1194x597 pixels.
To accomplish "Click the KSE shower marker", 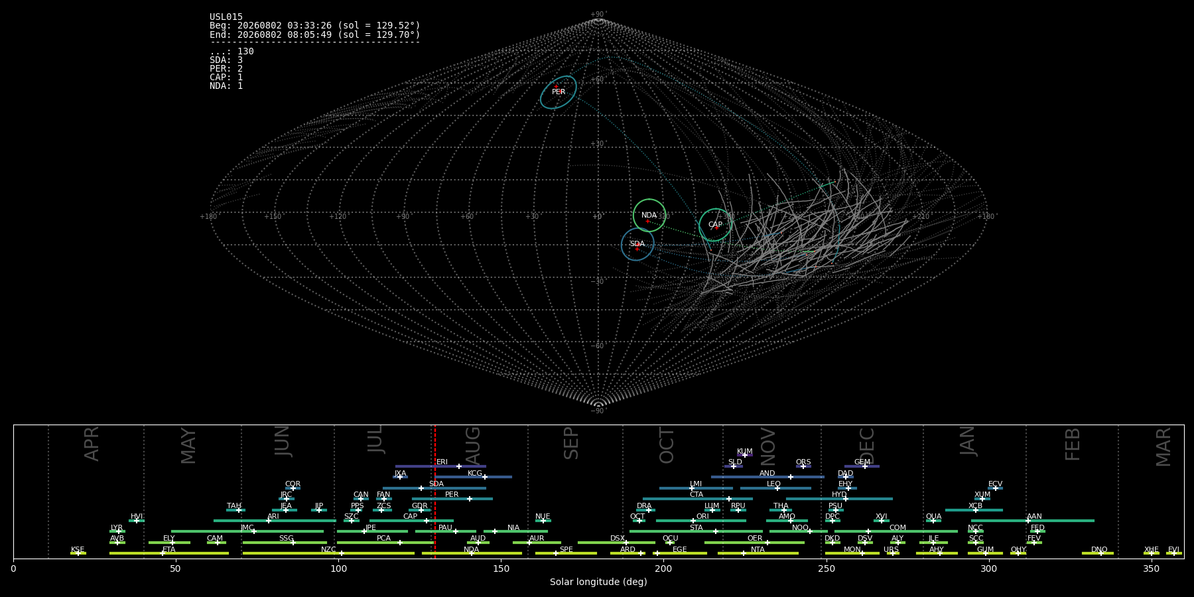I will tap(78, 553).
